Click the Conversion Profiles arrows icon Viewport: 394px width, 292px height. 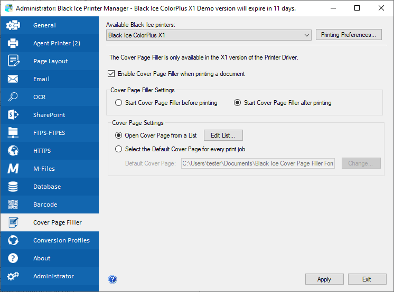pos(13,240)
